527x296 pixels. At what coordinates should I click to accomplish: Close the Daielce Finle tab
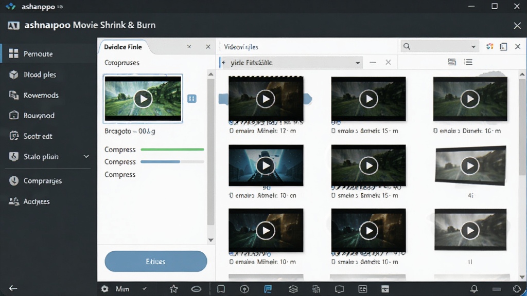[x=208, y=47]
